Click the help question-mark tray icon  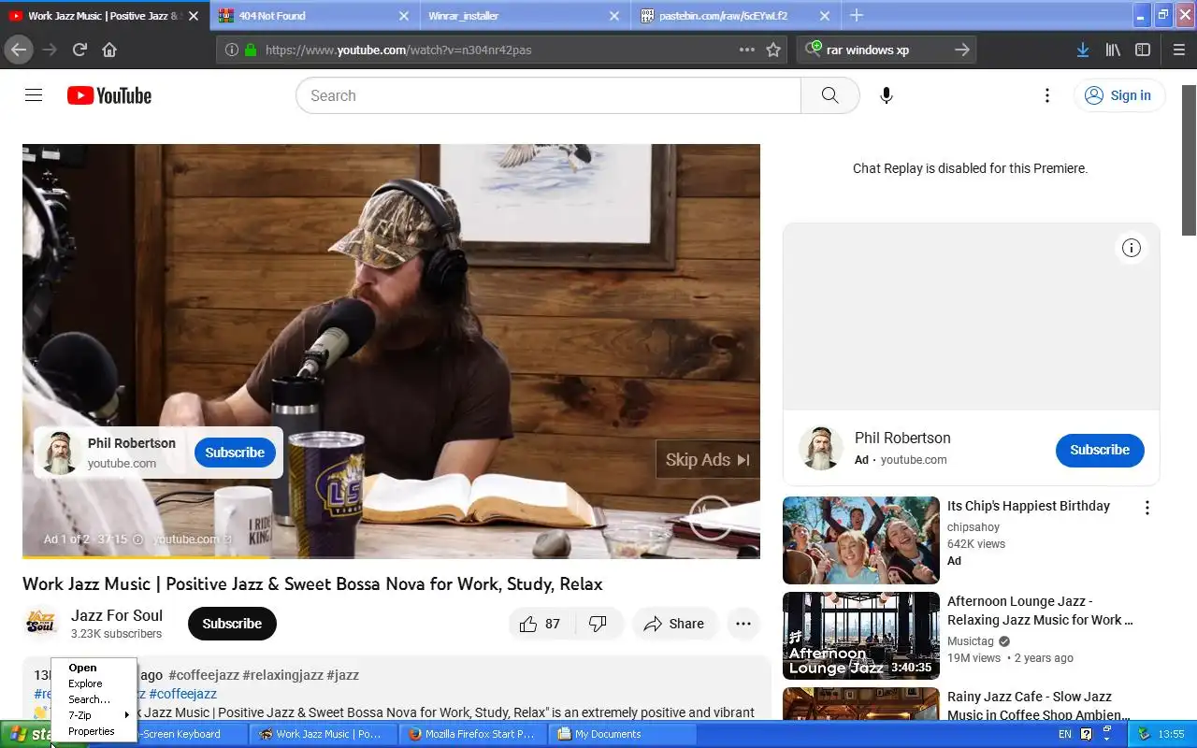pos(1086,734)
